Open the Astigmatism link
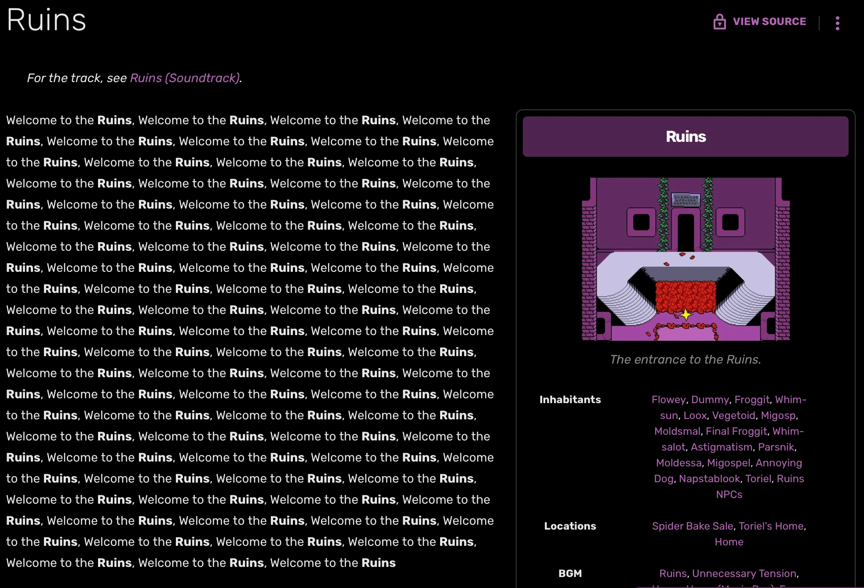The image size is (864, 588). tap(722, 447)
